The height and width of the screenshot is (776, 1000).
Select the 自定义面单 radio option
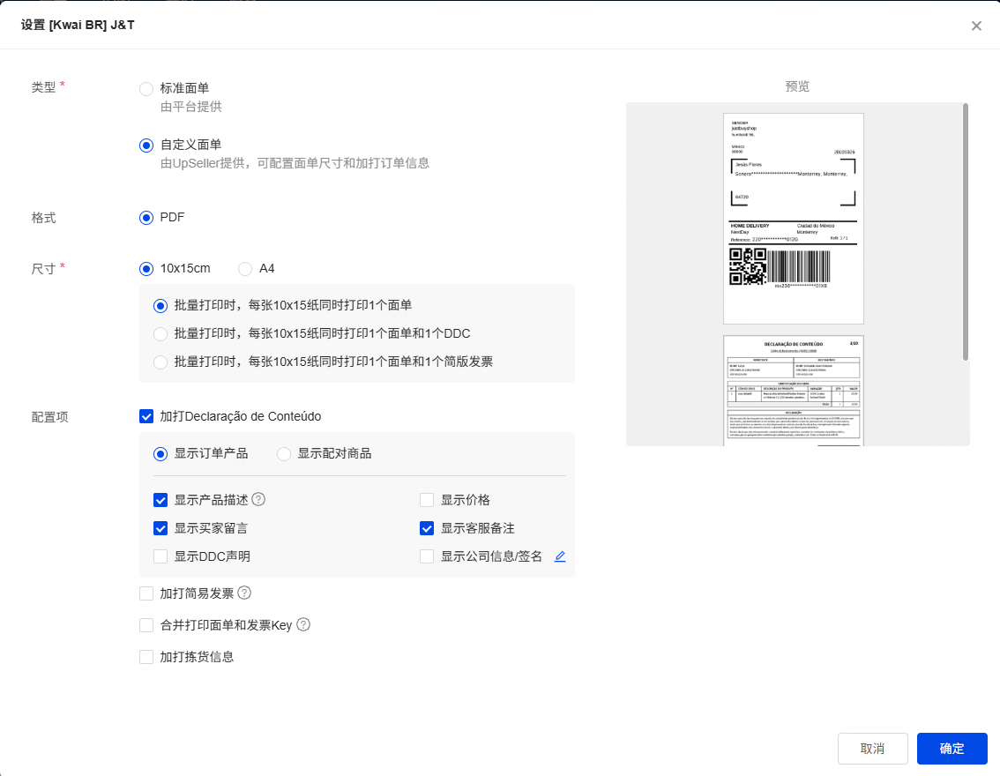(146, 145)
